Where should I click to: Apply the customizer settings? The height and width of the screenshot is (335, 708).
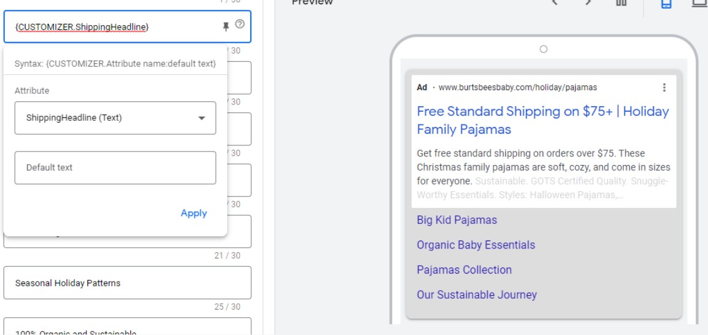(x=194, y=214)
